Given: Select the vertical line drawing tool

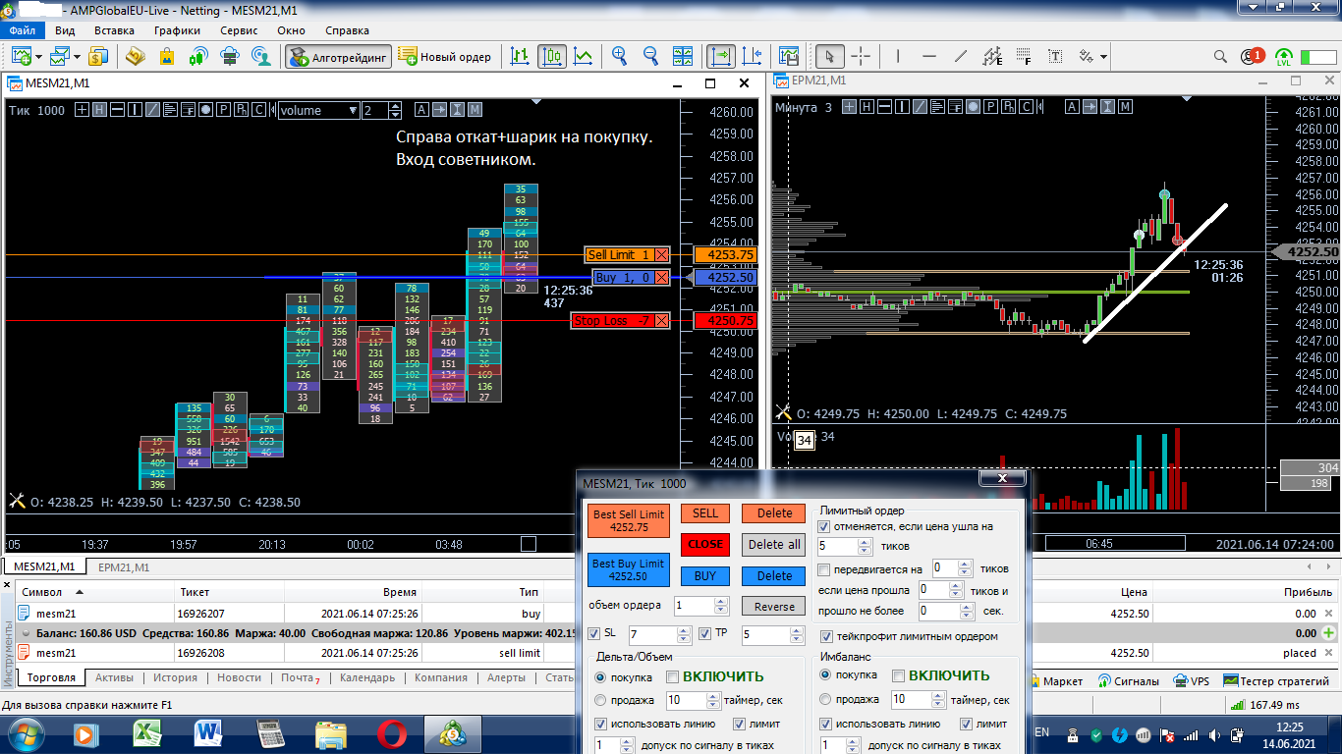Looking at the screenshot, I should (898, 57).
